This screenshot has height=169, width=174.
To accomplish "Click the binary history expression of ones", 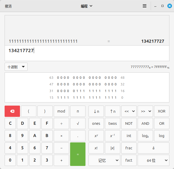I will (43, 41).
